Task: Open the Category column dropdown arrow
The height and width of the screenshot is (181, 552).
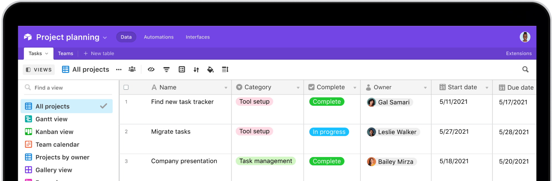Action: click(298, 88)
